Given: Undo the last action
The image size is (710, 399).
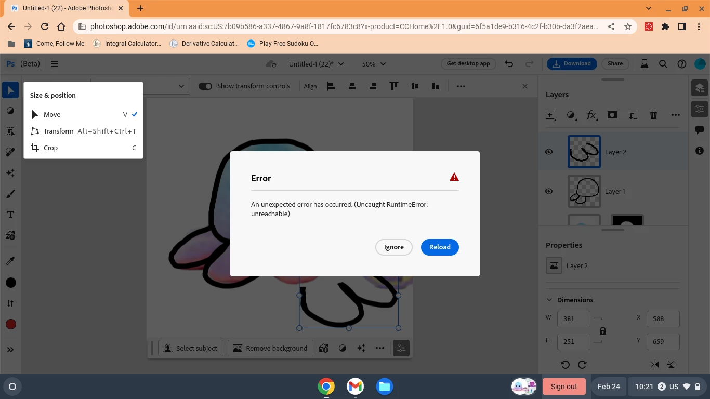Looking at the screenshot, I should 509,64.
